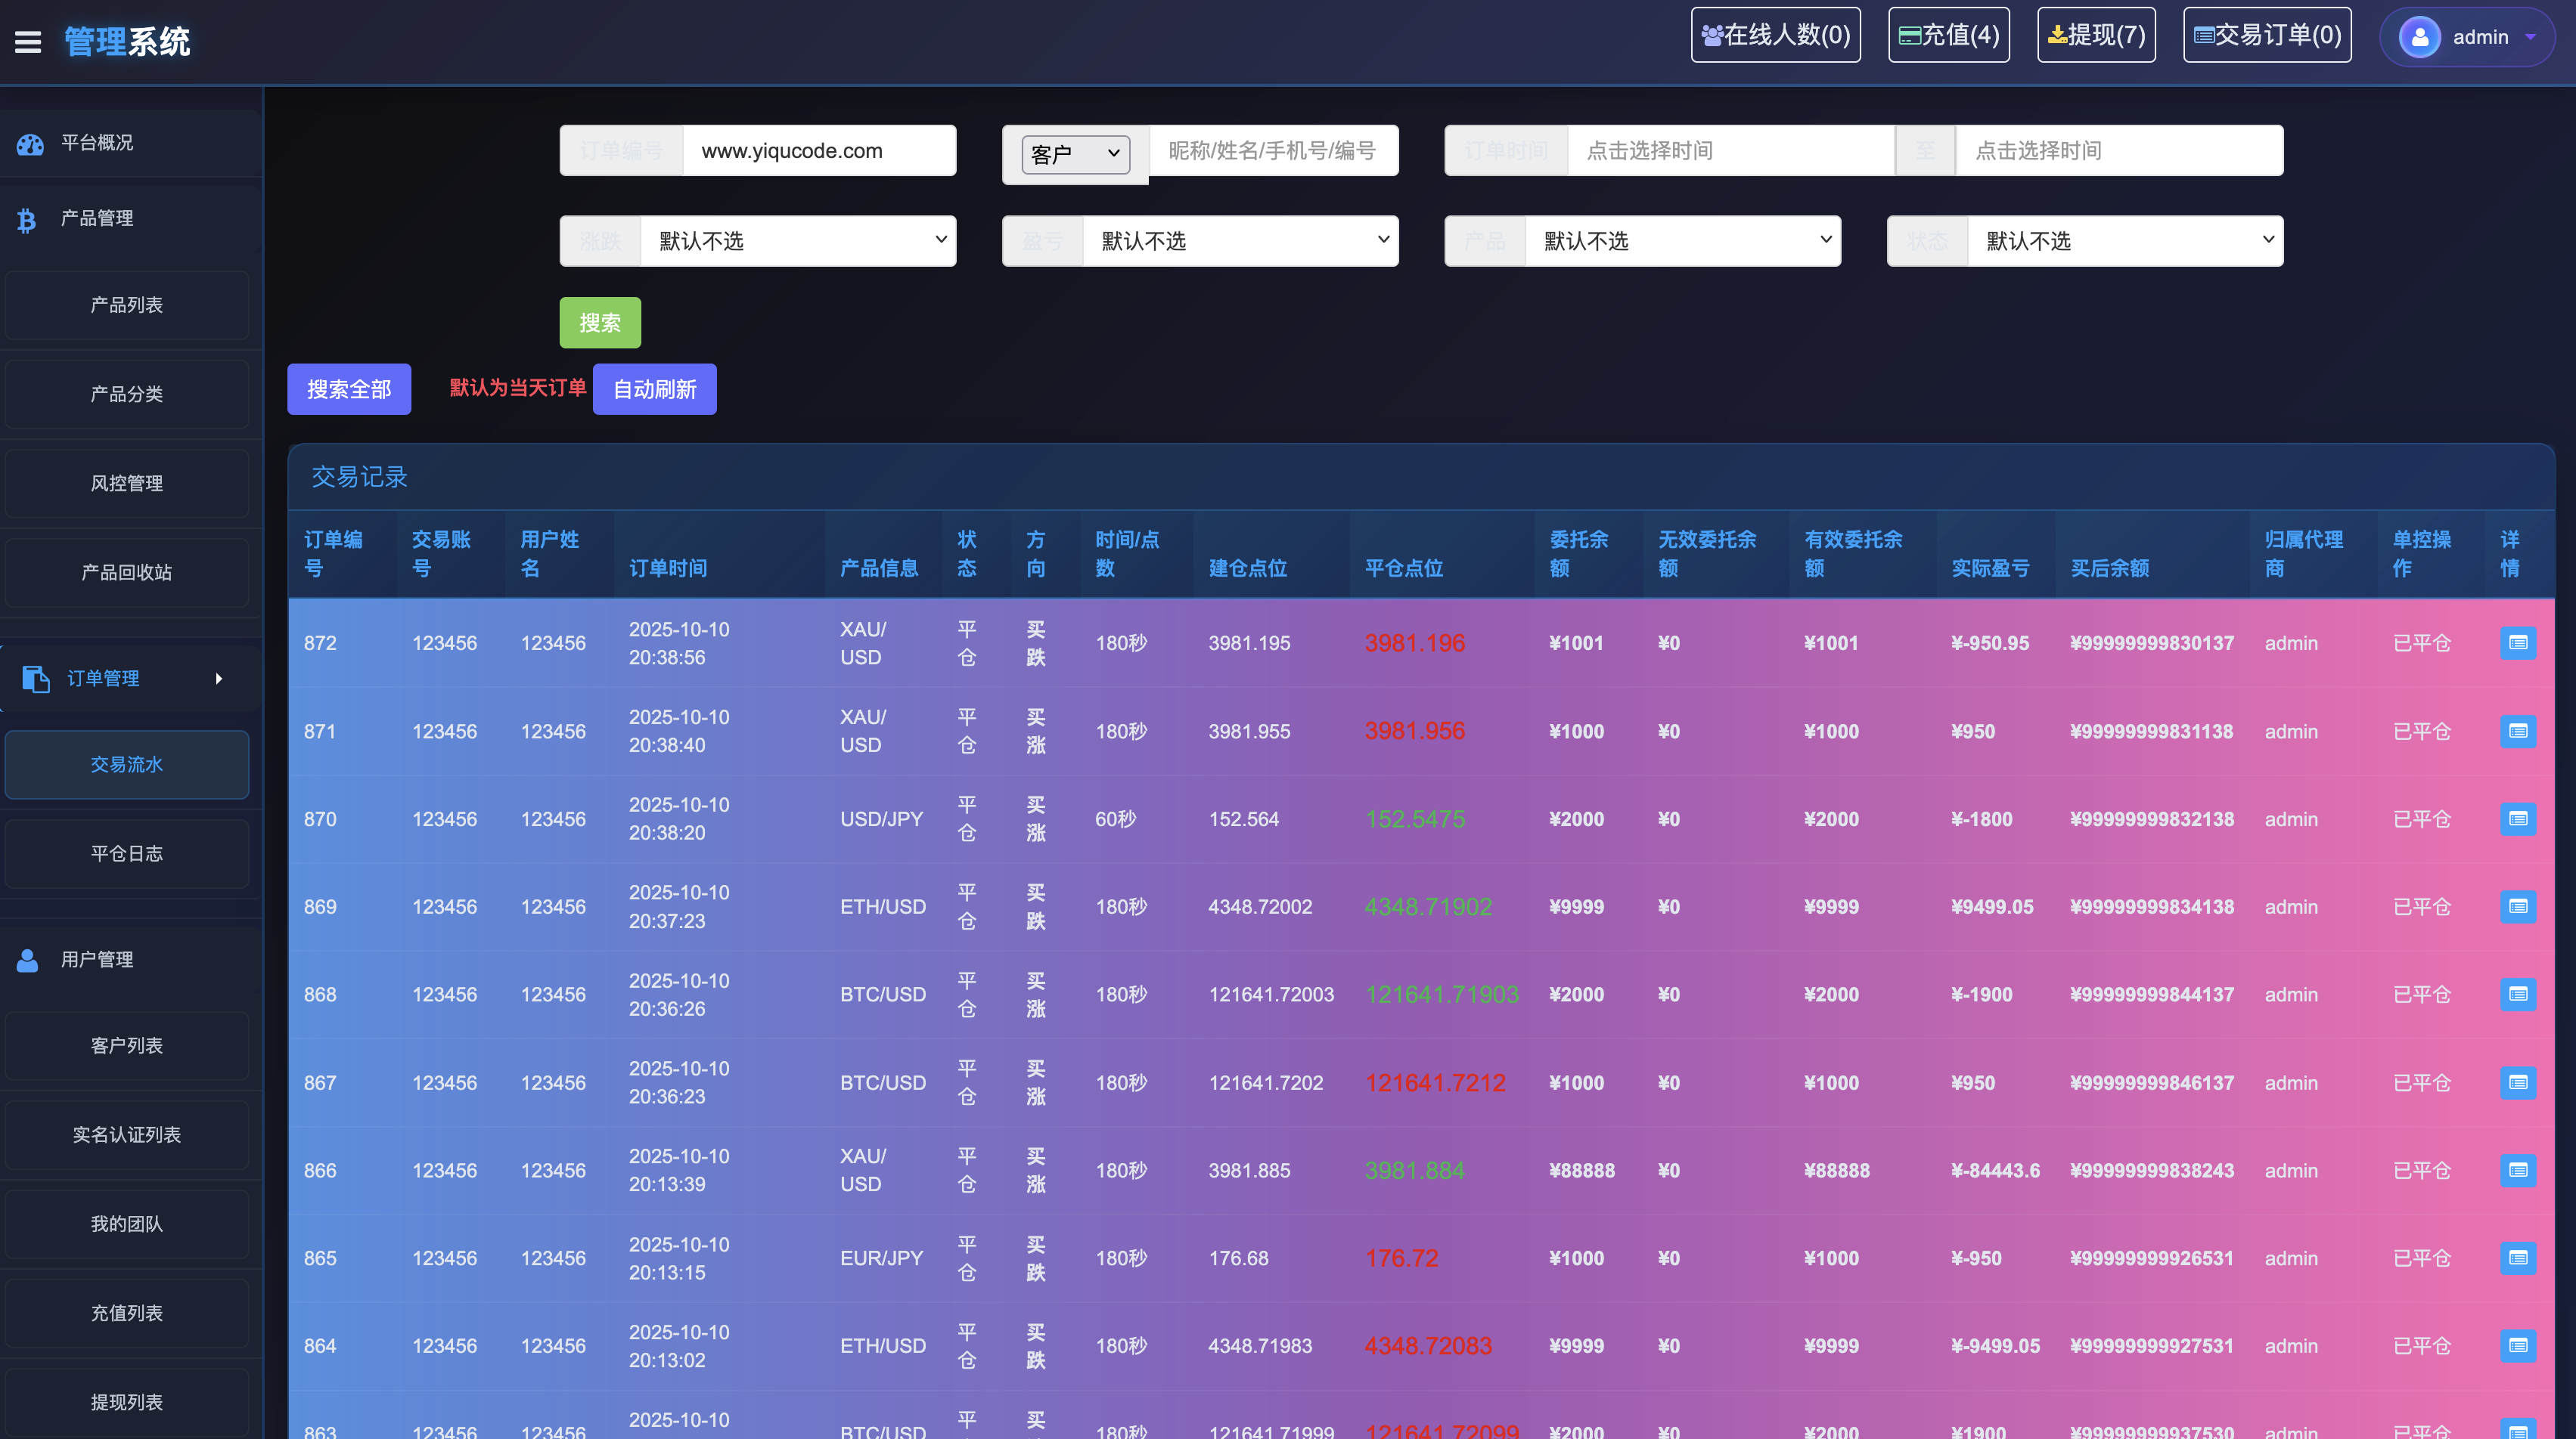2576x1439 pixels.
Task: Click the order start time field
Action: (1730, 151)
